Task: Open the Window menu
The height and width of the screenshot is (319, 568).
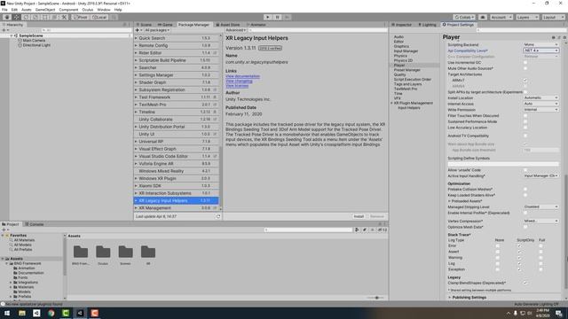Action: tap(104, 10)
